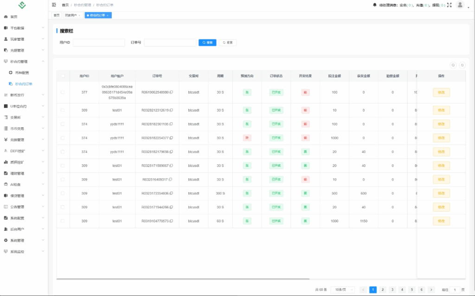Focus the 订单号 search field
Viewport: 475px width, 296px height.
pyautogui.click(x=170, y=43)
